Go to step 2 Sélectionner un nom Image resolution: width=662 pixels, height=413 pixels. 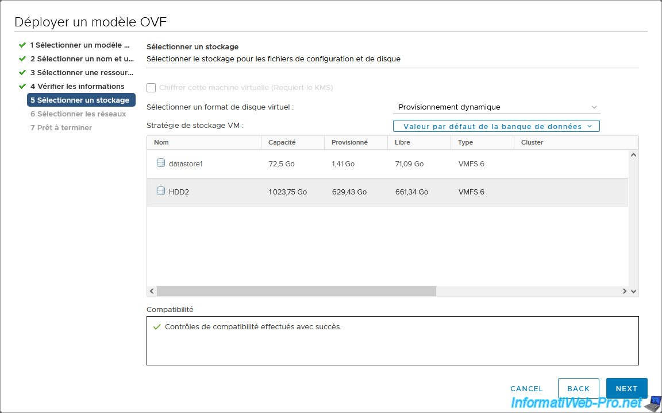[x=82, y=59]
